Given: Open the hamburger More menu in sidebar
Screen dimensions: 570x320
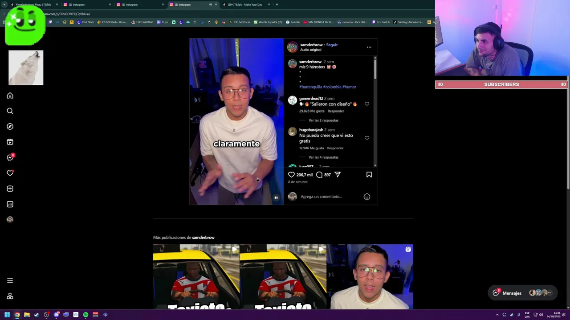Looking at the screenshot, I should [10, 280].
